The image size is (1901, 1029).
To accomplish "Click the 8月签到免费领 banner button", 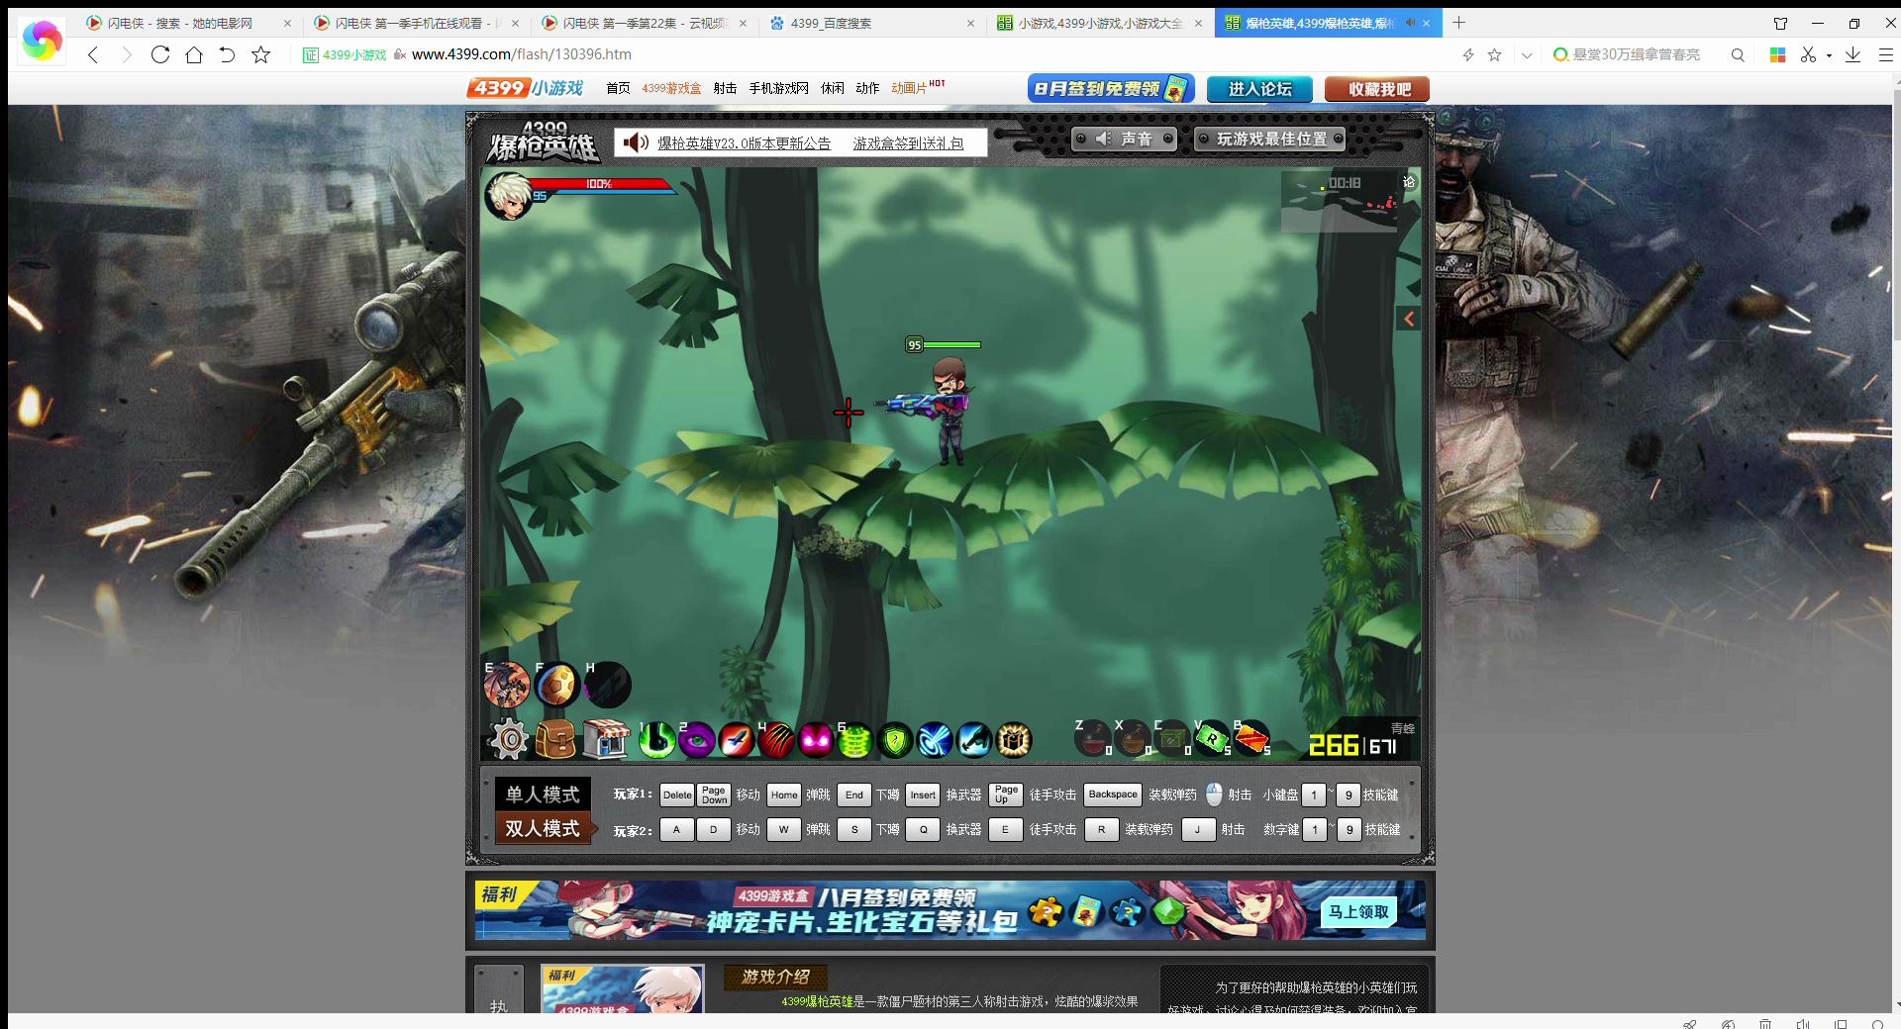I will [x=1111, y=89].
